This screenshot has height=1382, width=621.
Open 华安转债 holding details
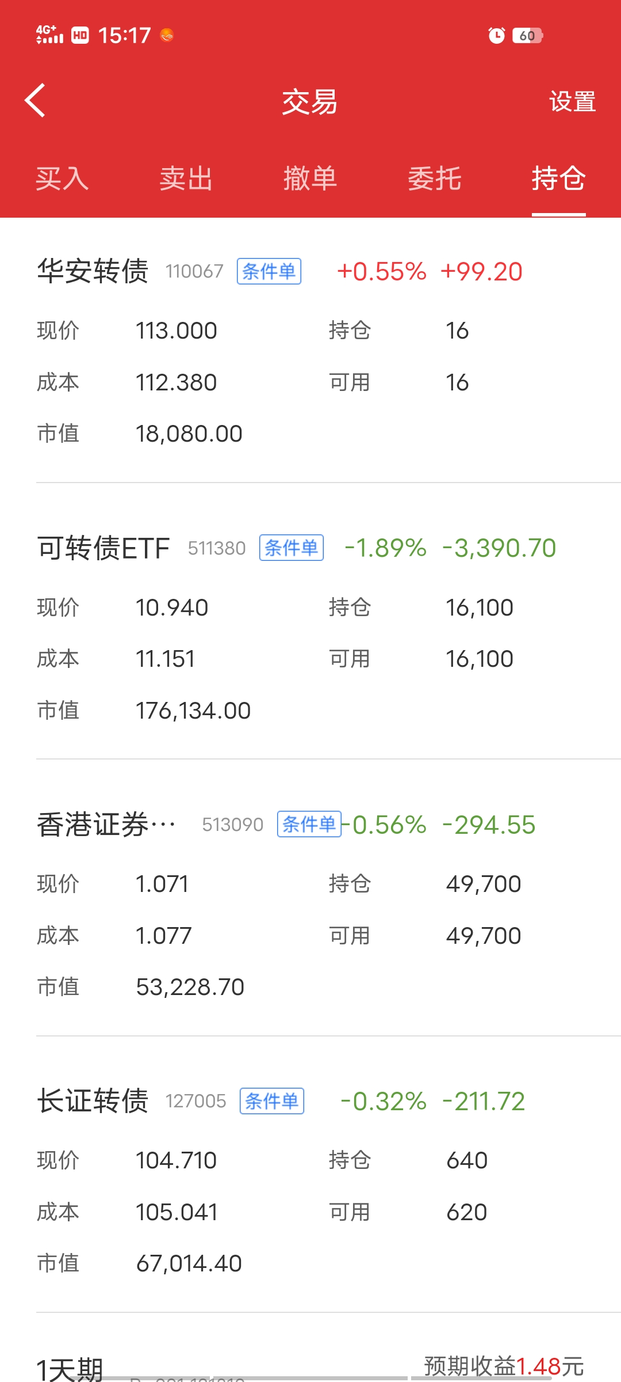point(92,271)
